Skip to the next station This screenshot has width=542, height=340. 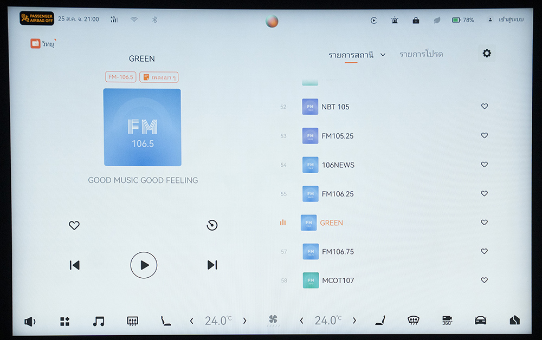click(212, 265)
